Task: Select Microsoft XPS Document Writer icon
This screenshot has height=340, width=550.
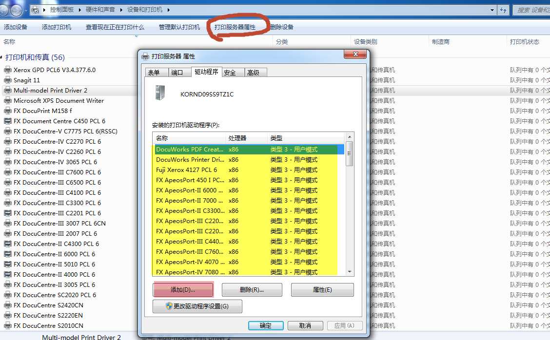Action: coord(7,101)
